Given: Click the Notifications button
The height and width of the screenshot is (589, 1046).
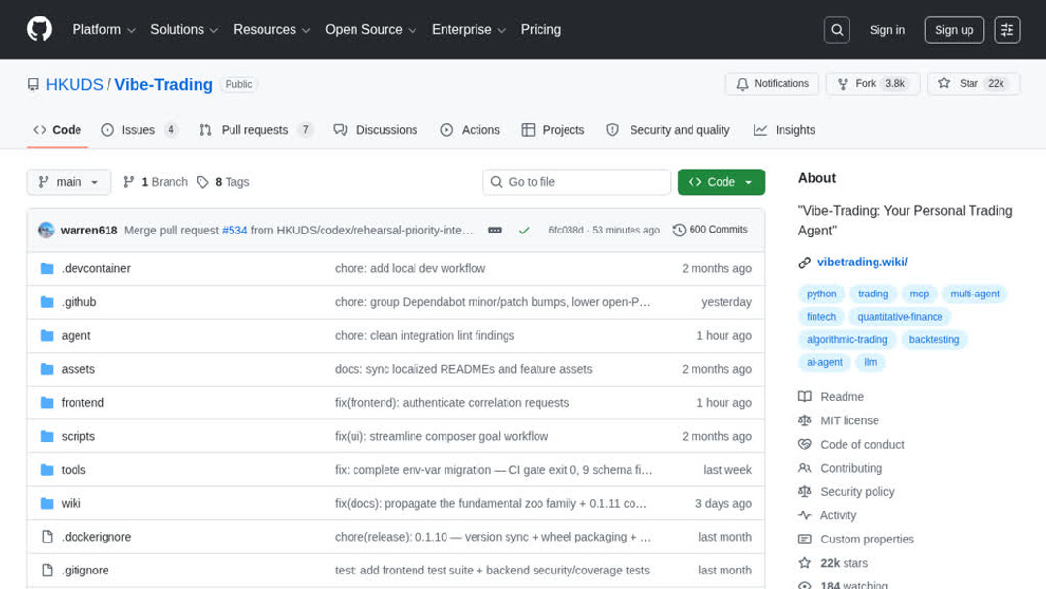Looking at the screenshot, I should [x=773, y=84].
